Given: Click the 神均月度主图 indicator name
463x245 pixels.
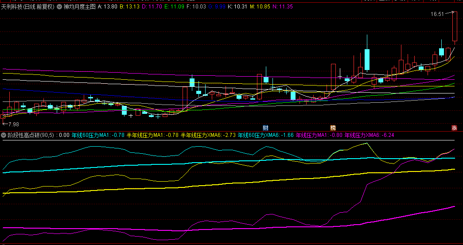Looking at the screenshot, I should 80,7.
